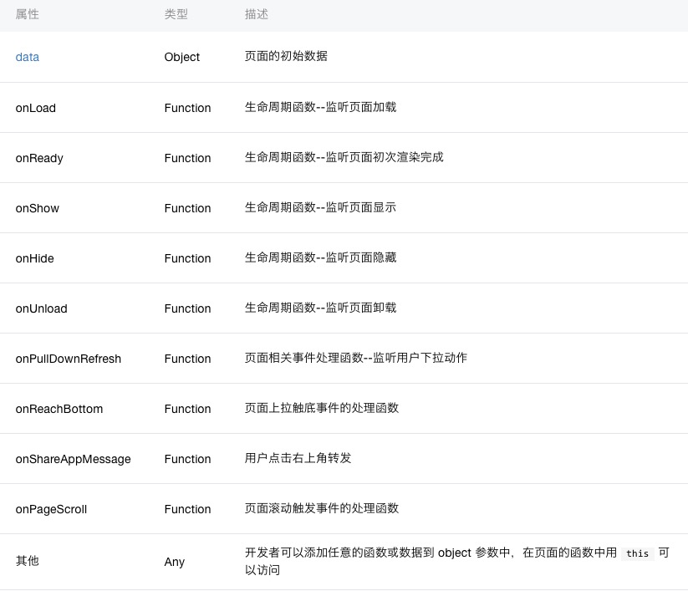Image resolution: width=688 pixels, height=591 pixels.
Task: Click the 类型 column header
Action: point(176,14)
